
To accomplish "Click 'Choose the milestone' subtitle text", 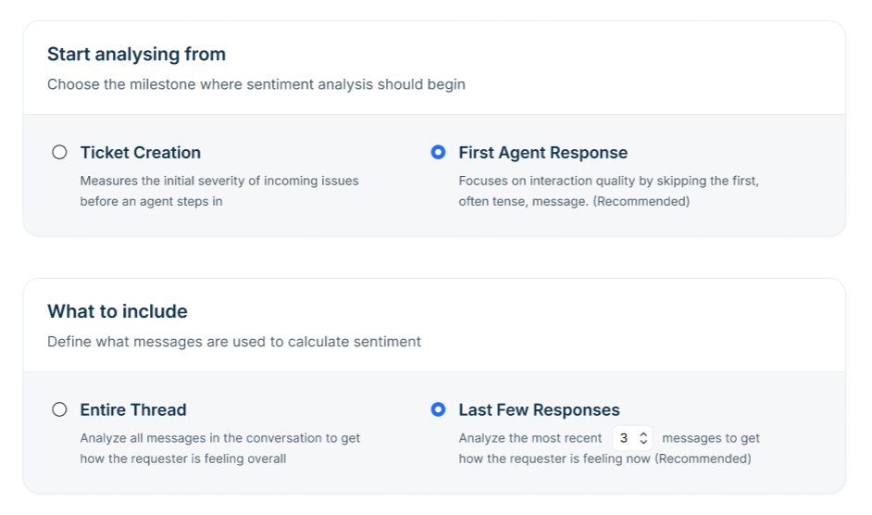I will click(x=255, y=84).
